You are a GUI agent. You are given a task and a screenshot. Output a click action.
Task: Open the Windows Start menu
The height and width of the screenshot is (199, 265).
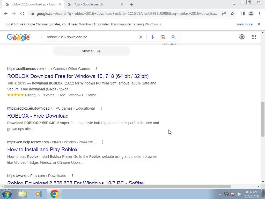(x=7, y=194)
